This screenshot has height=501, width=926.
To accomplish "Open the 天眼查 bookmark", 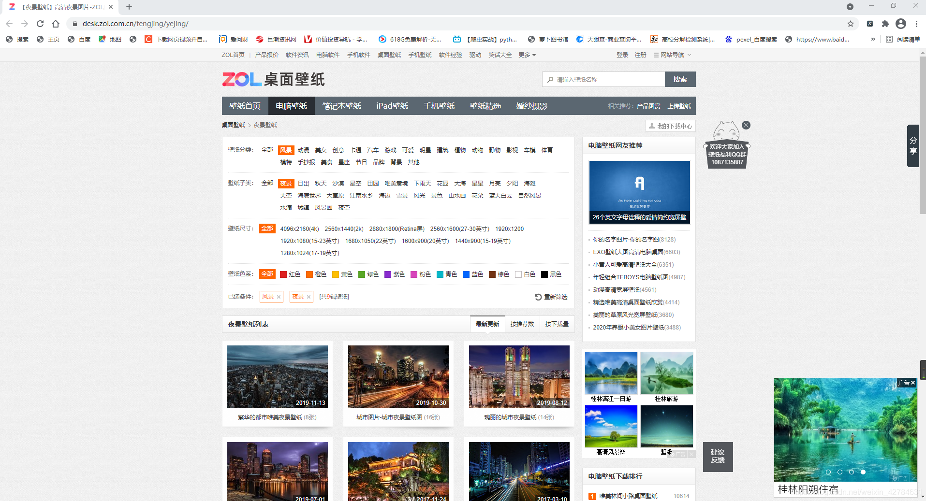I will pos(609,39).
